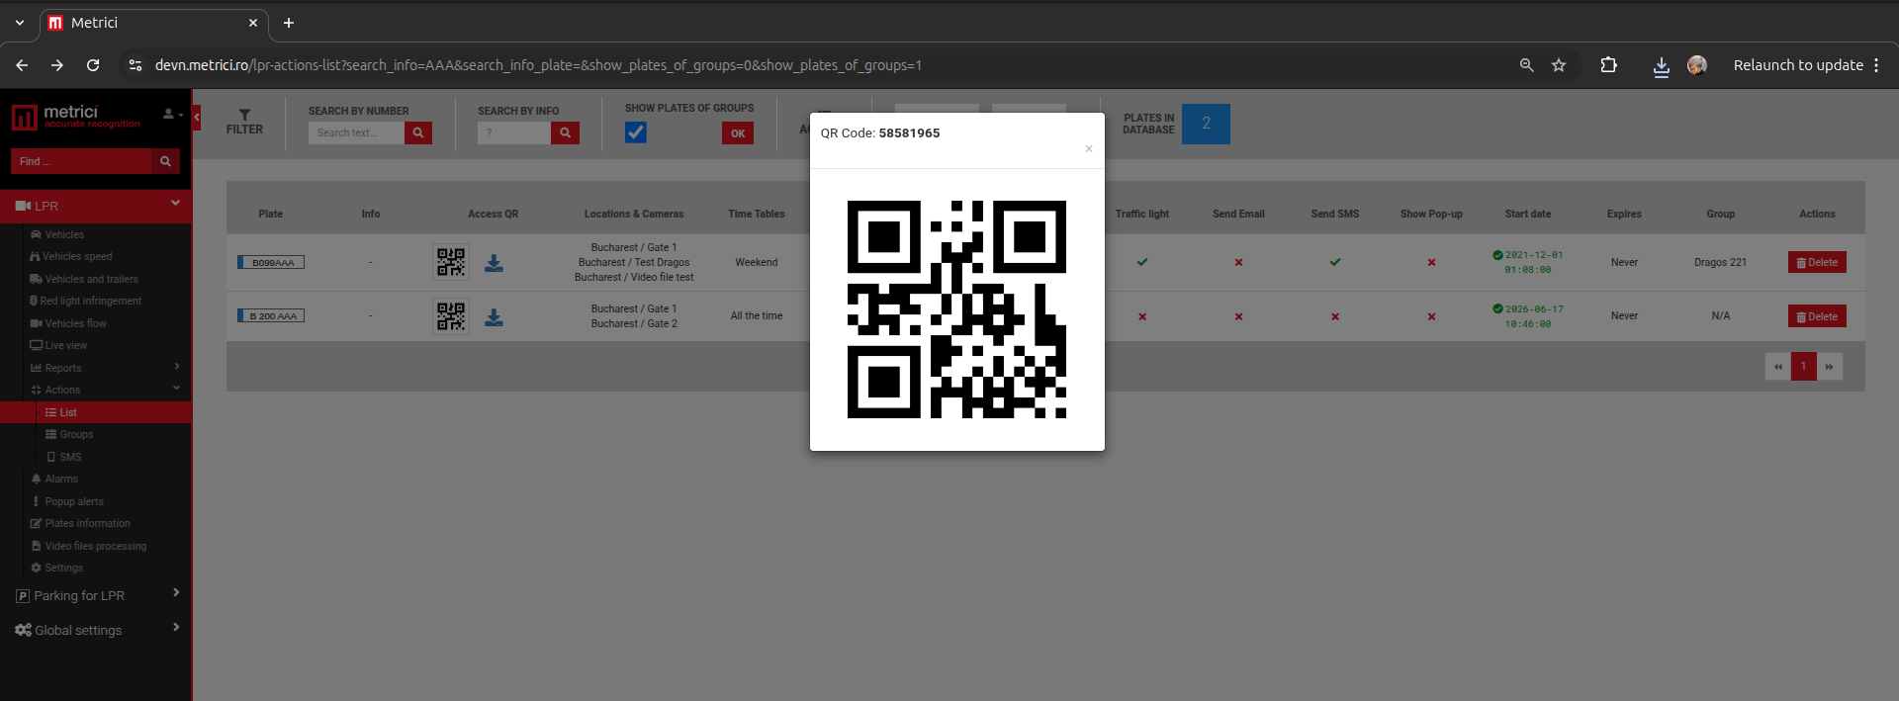
Task: Collapse the sidebar with red arrow tab
Action: click(197, 117)
